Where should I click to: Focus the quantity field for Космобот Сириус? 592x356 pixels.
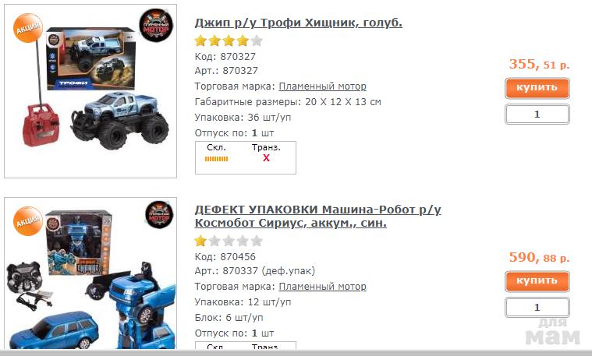pos(537,308)
